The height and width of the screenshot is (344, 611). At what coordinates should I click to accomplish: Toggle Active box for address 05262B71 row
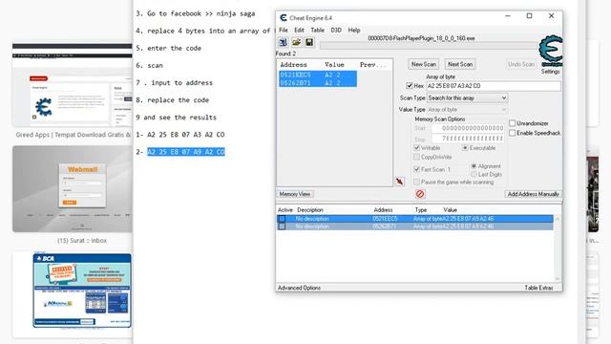point(282,226)
